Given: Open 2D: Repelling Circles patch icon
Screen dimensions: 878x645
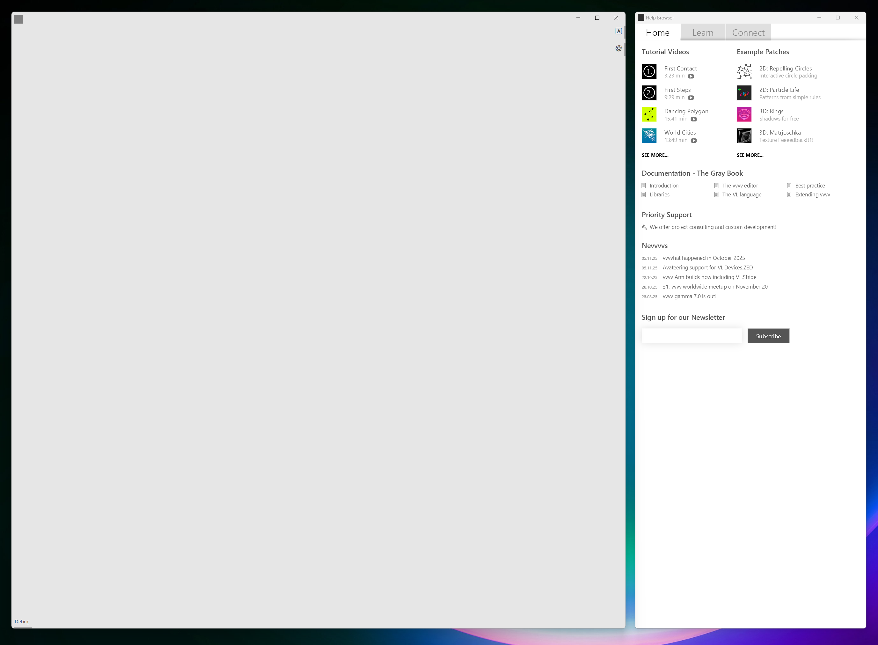Looking at the screenshot, I should [x=744, y=71].
